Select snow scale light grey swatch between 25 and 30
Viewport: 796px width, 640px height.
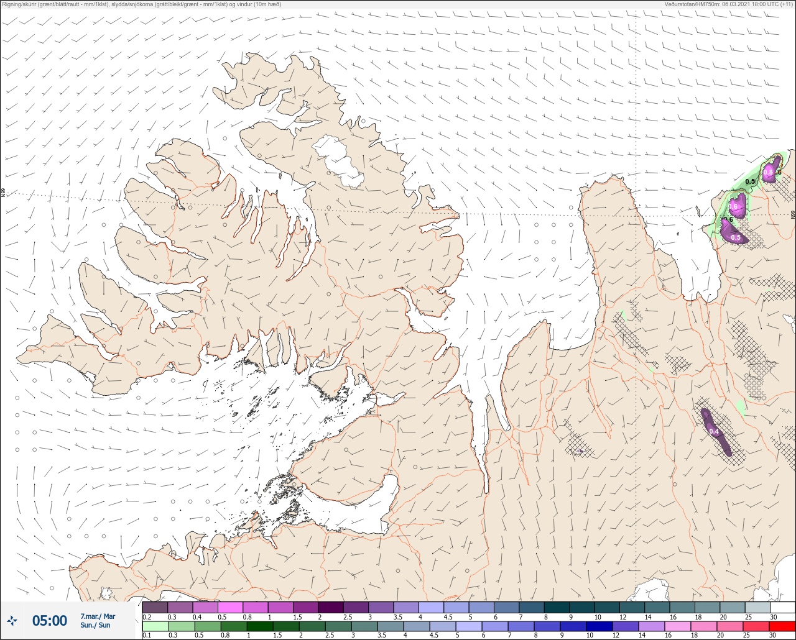(757, 607)
